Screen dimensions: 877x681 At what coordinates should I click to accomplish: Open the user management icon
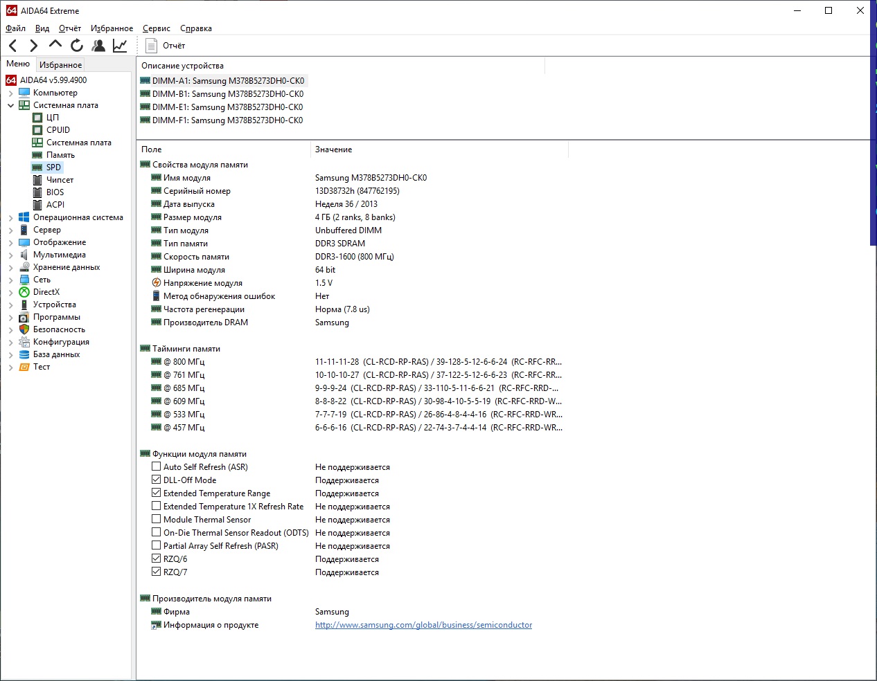pos(98,46)
